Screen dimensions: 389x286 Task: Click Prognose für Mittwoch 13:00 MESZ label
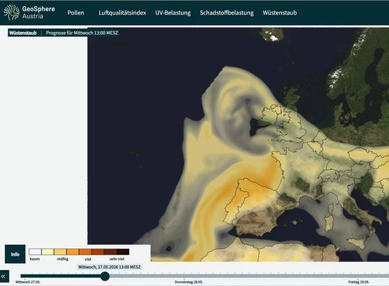[82, 33]
